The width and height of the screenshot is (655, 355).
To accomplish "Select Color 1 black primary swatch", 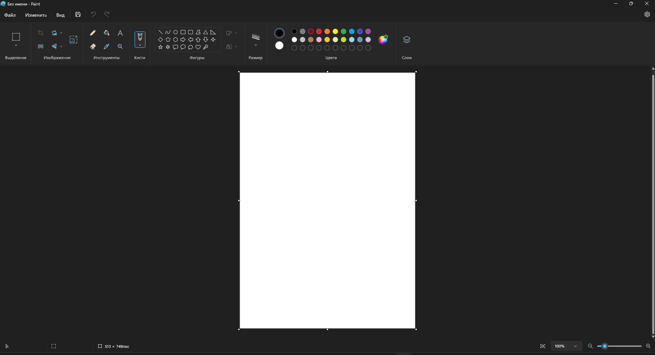I will click(279, 33).
